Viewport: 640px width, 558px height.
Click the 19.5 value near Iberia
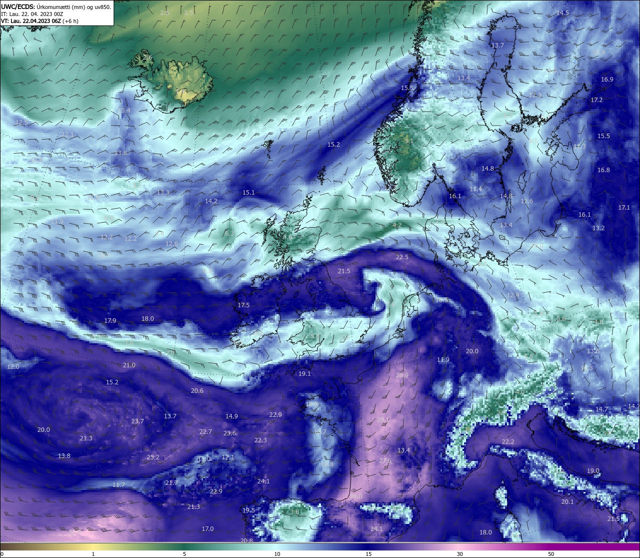(x=248, y=510)
